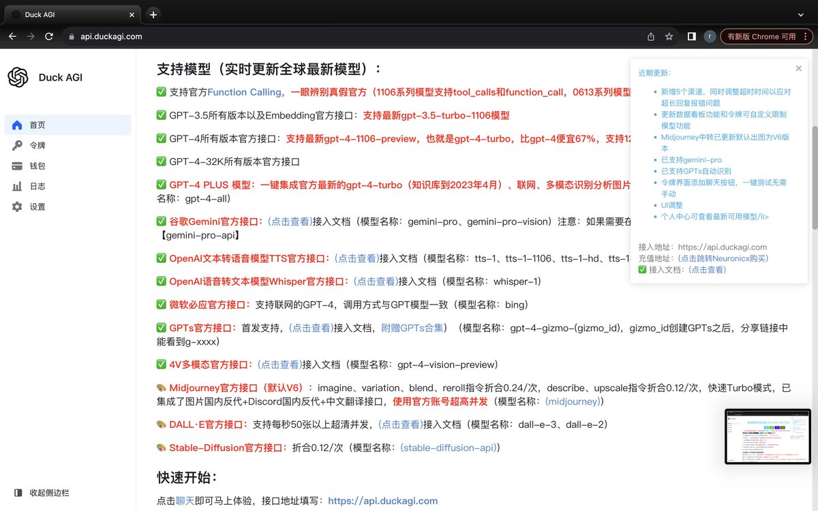Click the Duck AGI logo icon in sidebar
The width and height of the screenshot is (818, 511).
click(18, 78)
